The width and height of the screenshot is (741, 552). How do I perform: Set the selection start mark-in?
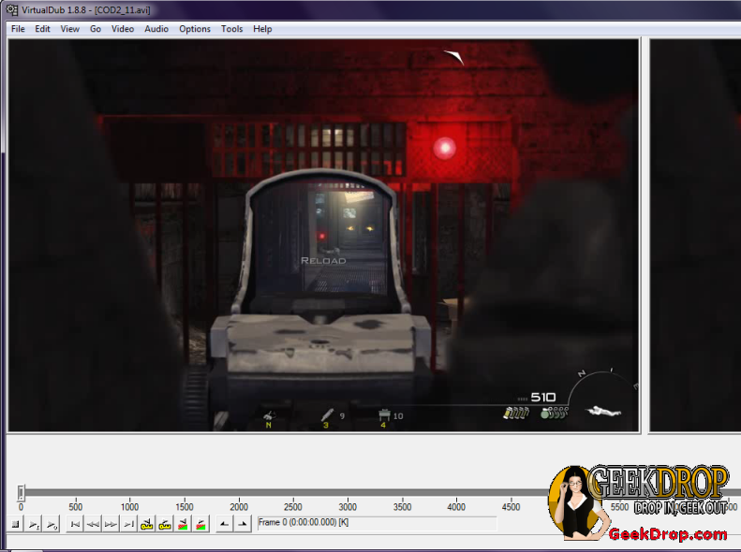point(225,524)
